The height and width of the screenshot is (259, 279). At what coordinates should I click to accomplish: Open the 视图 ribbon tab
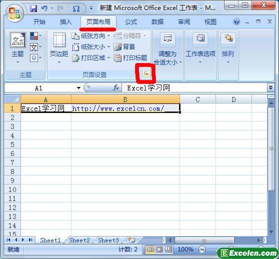click(x=210, y=22)
